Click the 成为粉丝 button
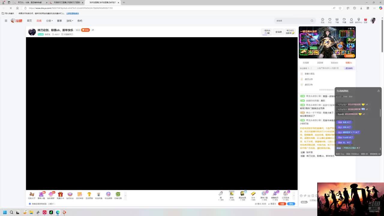 tap(349, 68)
